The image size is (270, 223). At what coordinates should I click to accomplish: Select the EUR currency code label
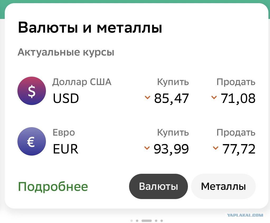click(x=66, y=149)
